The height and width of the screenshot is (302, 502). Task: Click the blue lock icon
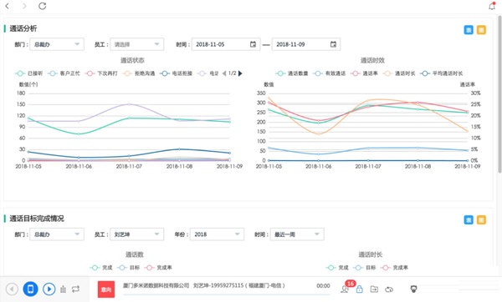tap(360, 289)
